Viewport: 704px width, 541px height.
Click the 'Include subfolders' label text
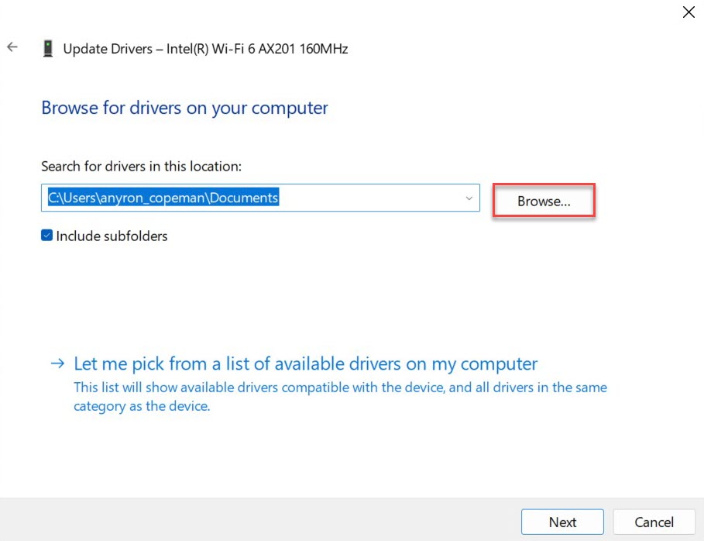click(112, 236)
